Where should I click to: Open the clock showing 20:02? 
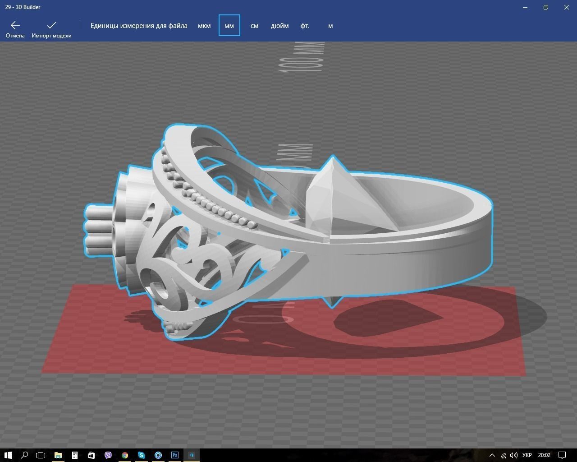click(x=544, y=455)
